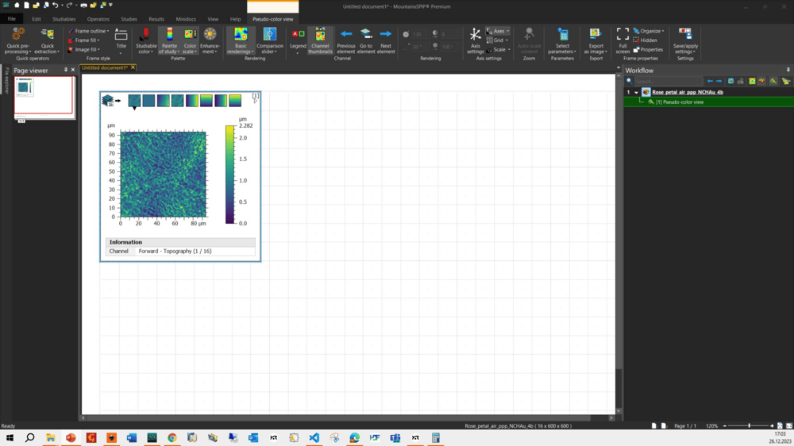Open Axis settings
This screenshot has height=446, width=794.
click(x=475, y=40)
